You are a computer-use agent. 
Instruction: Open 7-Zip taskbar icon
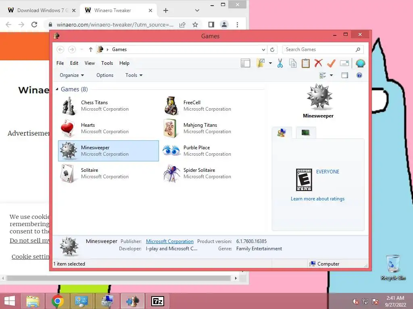pos(158,301)
